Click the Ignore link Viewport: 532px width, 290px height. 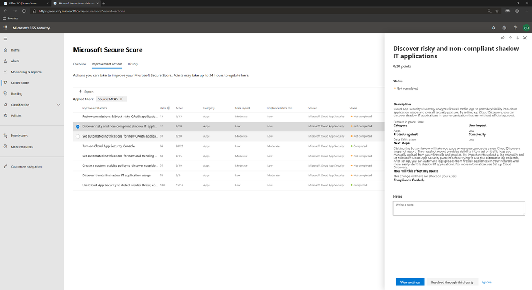[487, 282]
